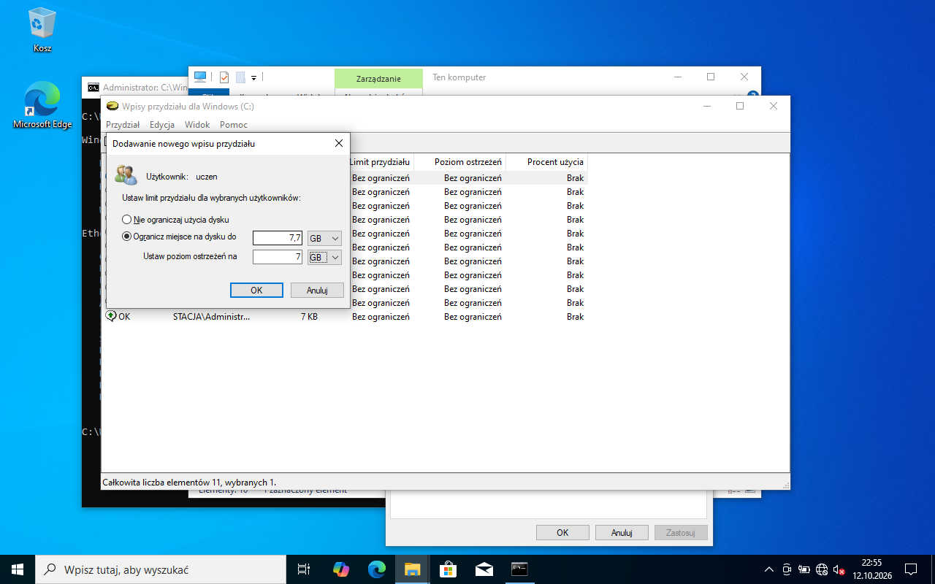Viewport: 935px width, 584px height.
Task: Select the 'Ogranicz miejsce na dysku do' radio option
Action: pos(180,237)
